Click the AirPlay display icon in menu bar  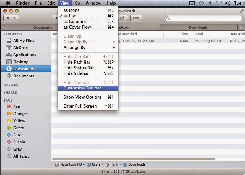[x=192, y=3]
